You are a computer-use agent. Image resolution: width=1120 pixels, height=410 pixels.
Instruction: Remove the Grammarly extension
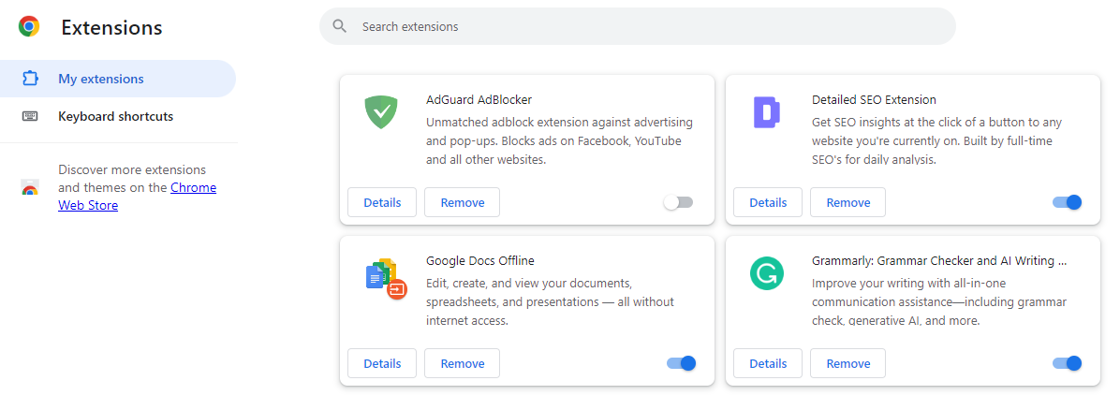pos(847,363)
